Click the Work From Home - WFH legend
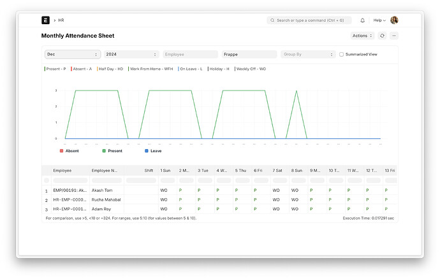 click(151, 69)
